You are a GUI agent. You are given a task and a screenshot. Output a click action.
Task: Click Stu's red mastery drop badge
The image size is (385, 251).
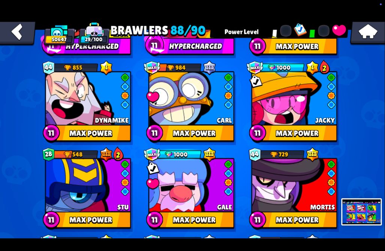pos(118,154)
